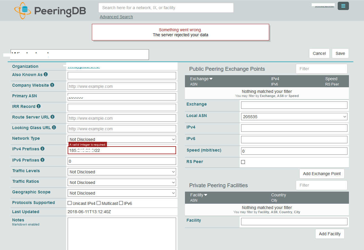Show info tooltip for IPv6 Prefixes
This screenshot has height=250, width=364.
(x=42, y=160)
